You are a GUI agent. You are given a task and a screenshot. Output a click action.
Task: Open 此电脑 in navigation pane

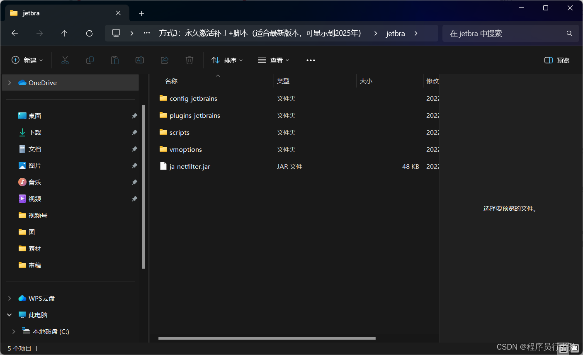click(x=38, y=315)
